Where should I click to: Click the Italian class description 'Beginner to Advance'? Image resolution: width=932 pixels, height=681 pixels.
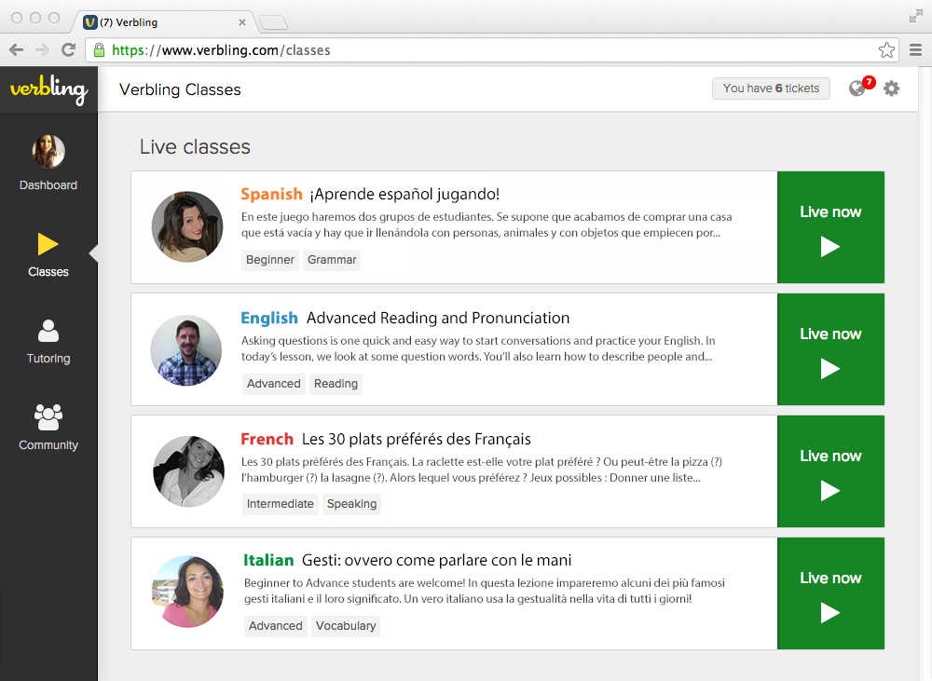click(x=485, y=591)
